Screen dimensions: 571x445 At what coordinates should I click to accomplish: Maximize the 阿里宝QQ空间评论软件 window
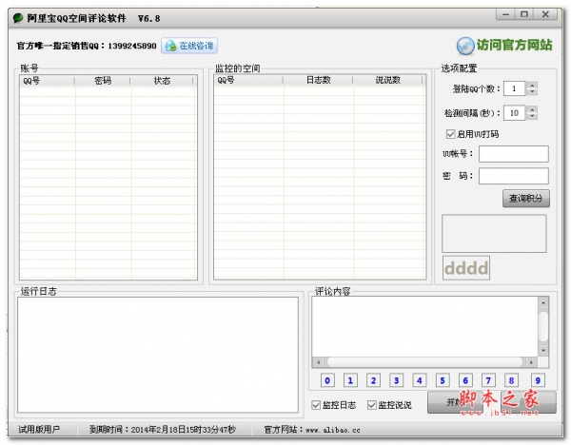pyautogui.click(x=524, y=14)
